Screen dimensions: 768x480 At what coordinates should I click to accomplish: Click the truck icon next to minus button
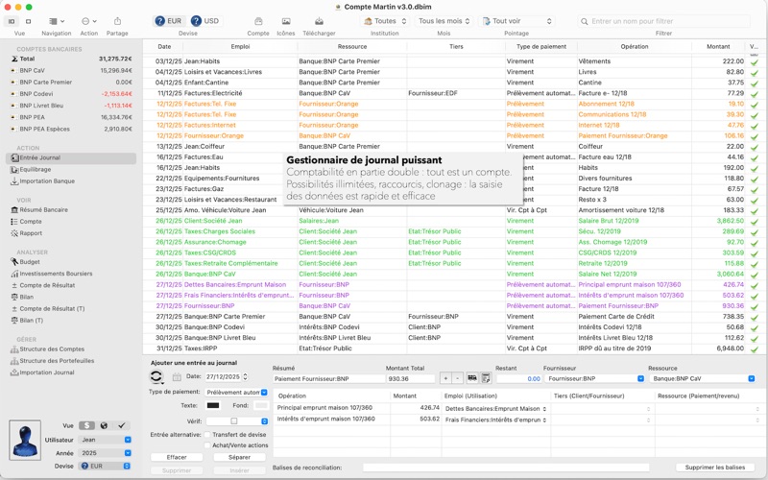pos(472,378)
